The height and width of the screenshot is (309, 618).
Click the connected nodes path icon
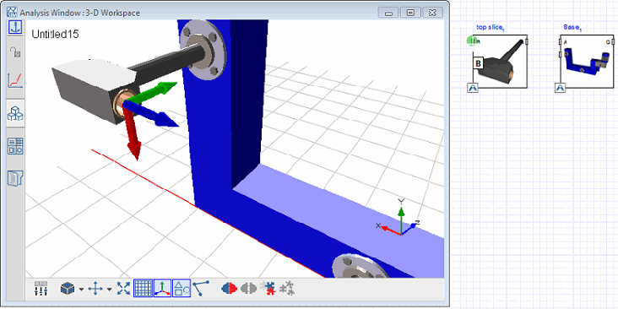201,288
